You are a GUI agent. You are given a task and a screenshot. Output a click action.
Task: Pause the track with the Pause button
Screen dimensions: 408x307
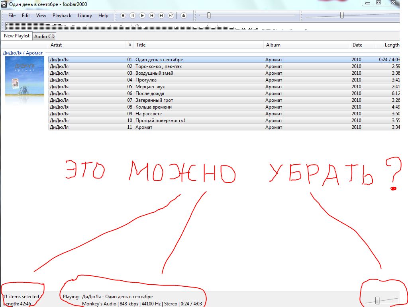click(x=132, y=16)
